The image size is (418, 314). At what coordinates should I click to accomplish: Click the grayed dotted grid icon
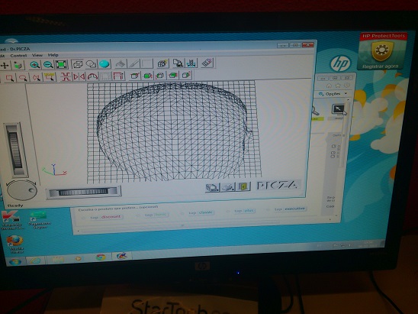pos(105,76)
